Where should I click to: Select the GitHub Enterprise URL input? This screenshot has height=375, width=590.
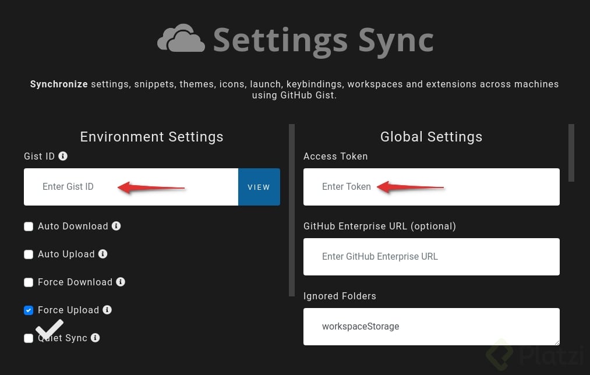pos(431,257)
